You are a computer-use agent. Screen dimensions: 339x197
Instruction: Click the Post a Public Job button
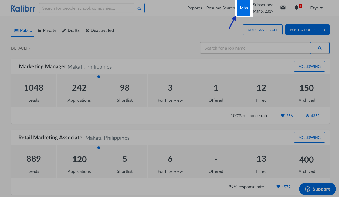coord(307,30)
